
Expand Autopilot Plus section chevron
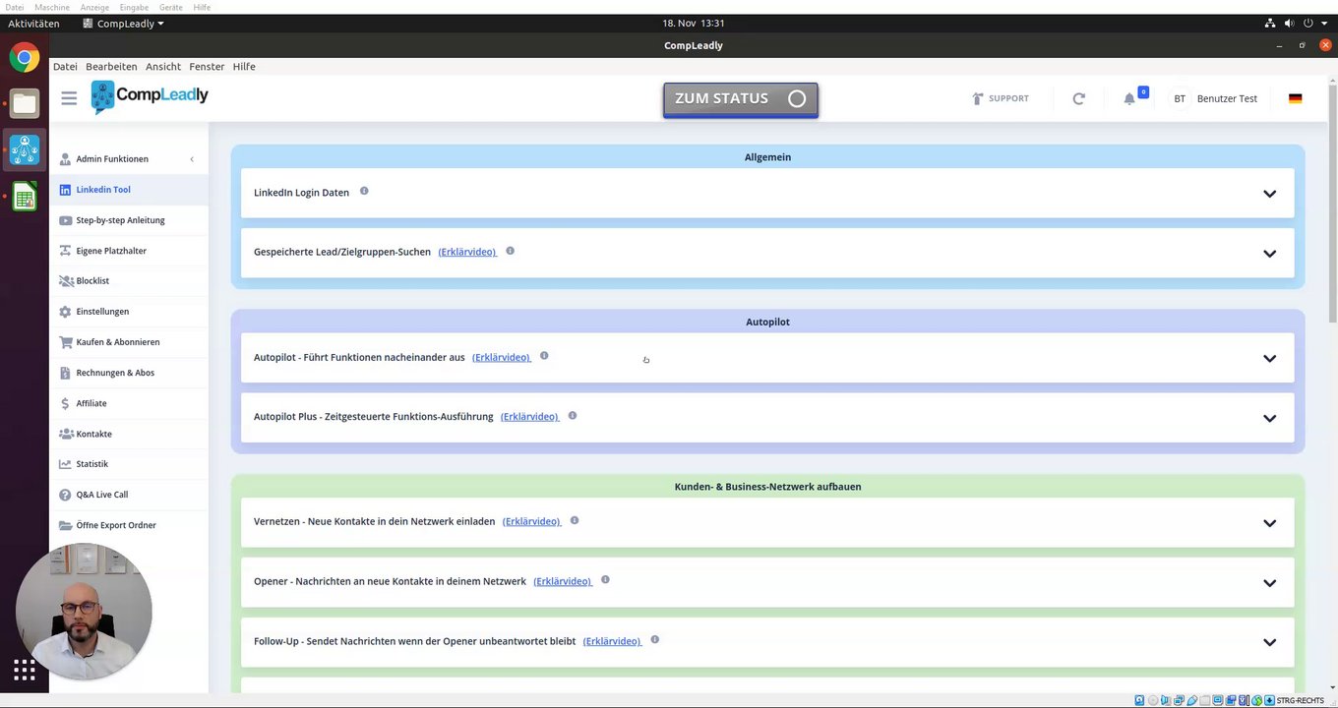tap(1269, 419)
